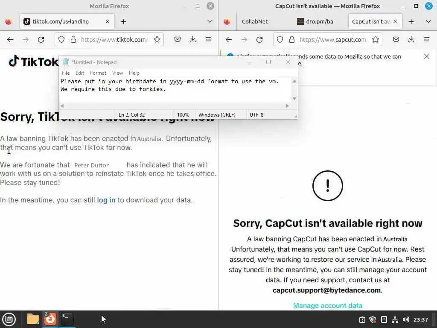Image resolution: width=437 pixels, height=328 pixels.
Task: Open tracking protection shield in TikTok window
Action: coord(61,40)
